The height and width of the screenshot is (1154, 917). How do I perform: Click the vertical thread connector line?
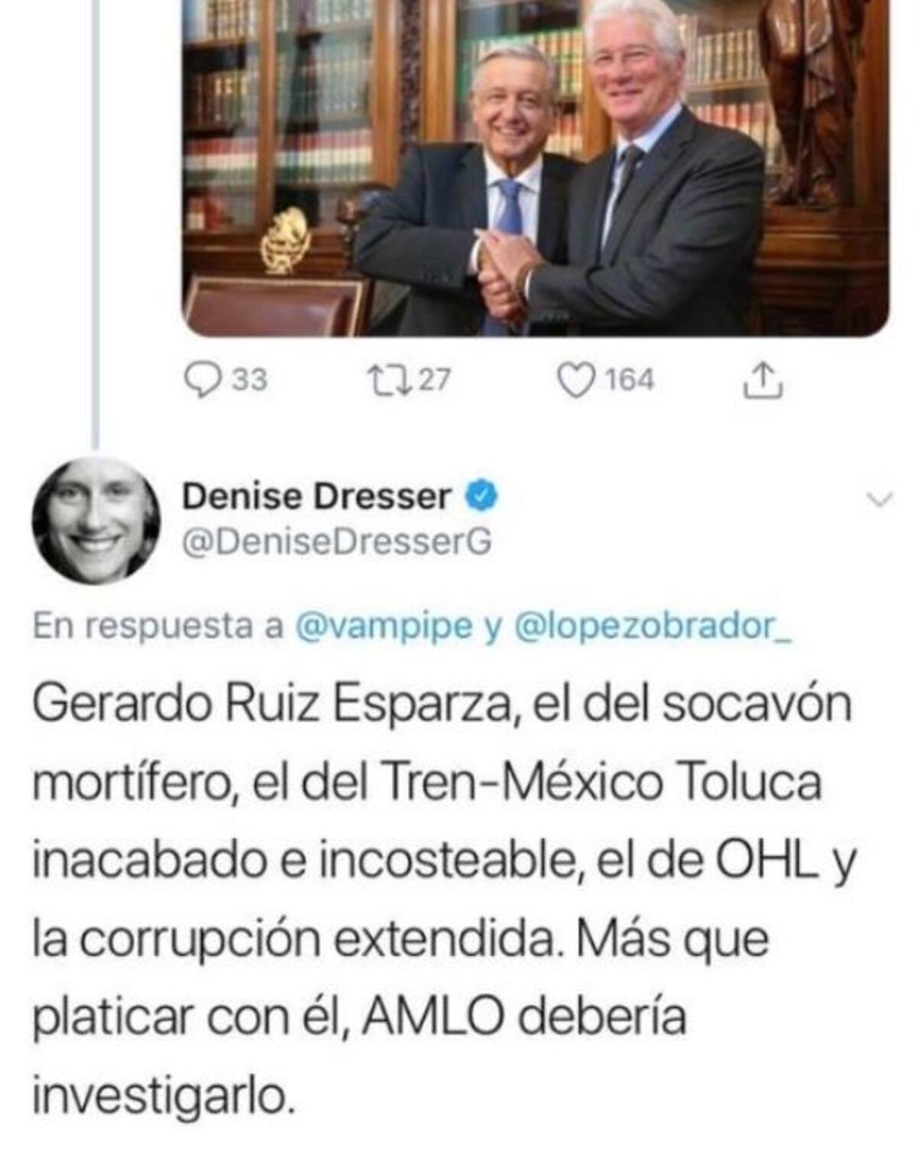tap(96, 223)
